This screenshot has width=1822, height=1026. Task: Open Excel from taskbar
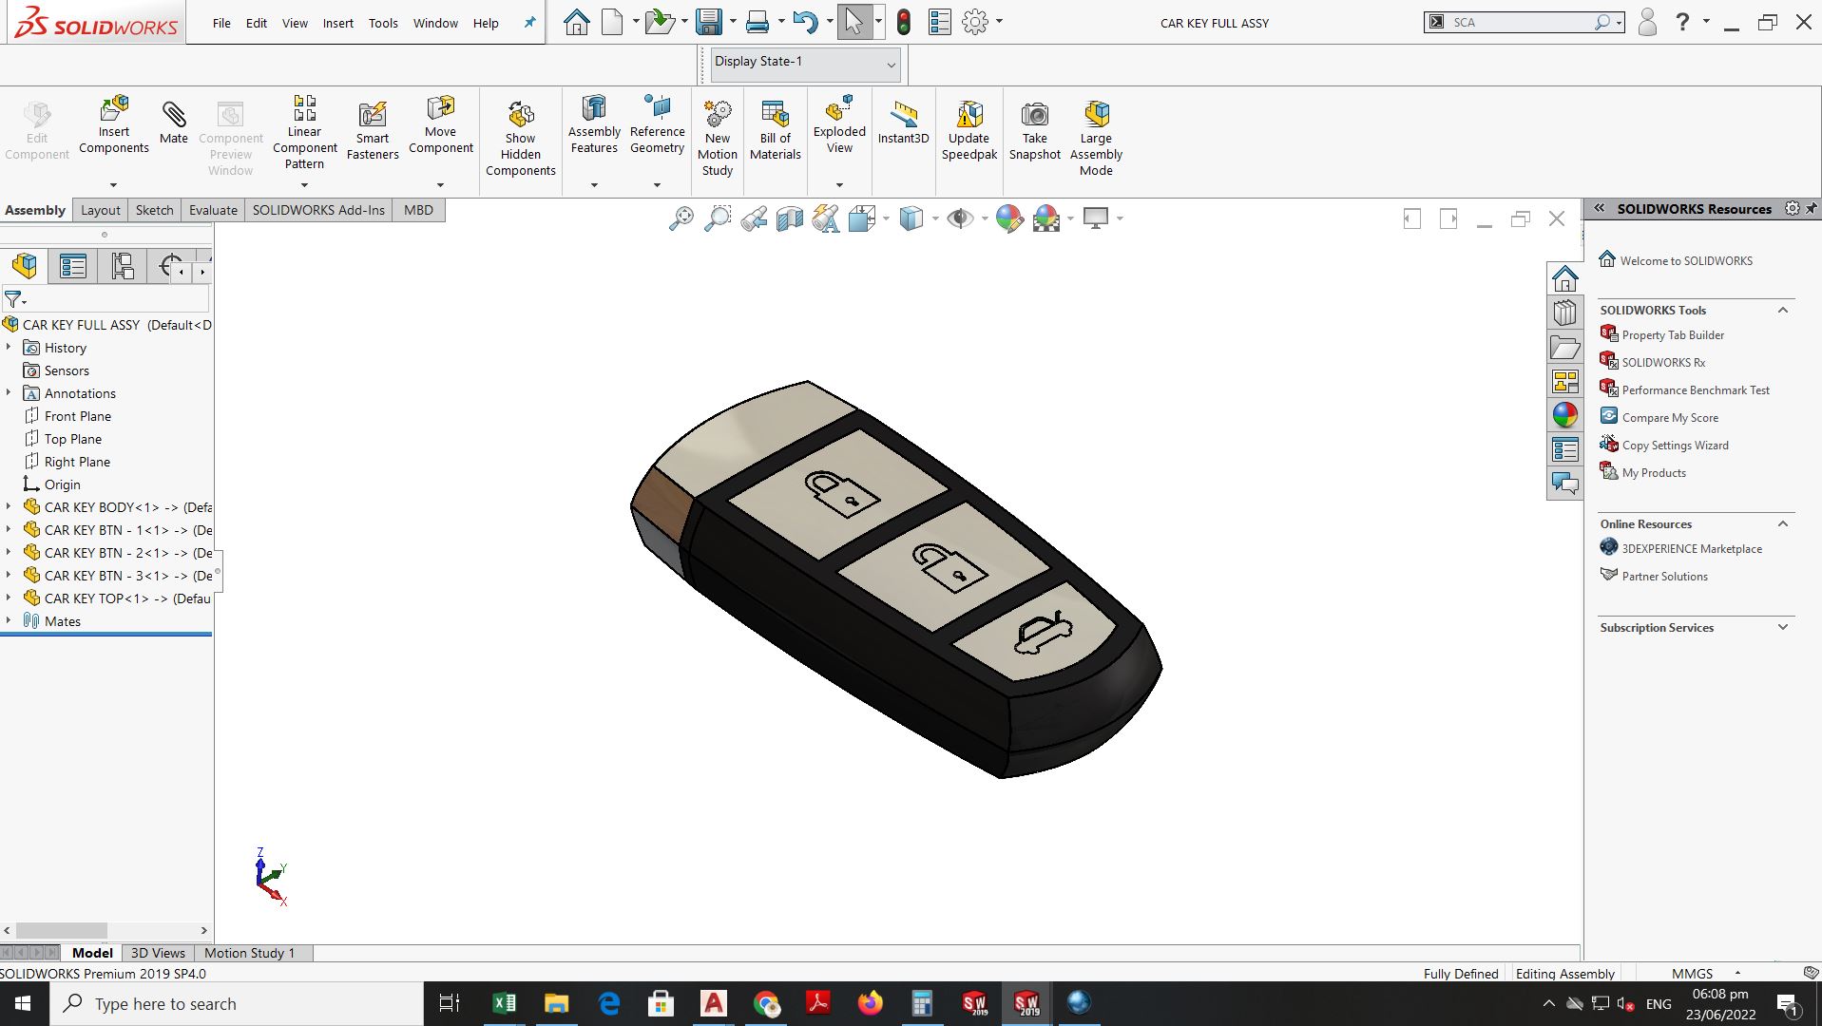point(504,1003)
